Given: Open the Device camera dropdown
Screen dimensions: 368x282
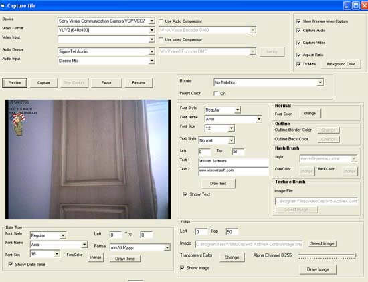Looking at the screenshot, I should pyautogui.click(x=106, y=21).
